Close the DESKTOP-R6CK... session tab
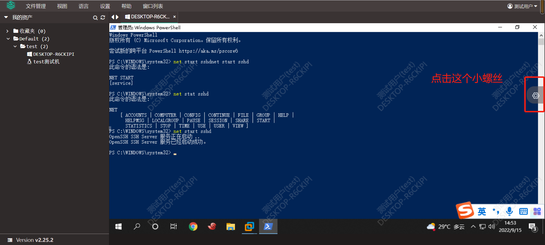The width and height of the screenshot is (545, 245). [175, 17]
